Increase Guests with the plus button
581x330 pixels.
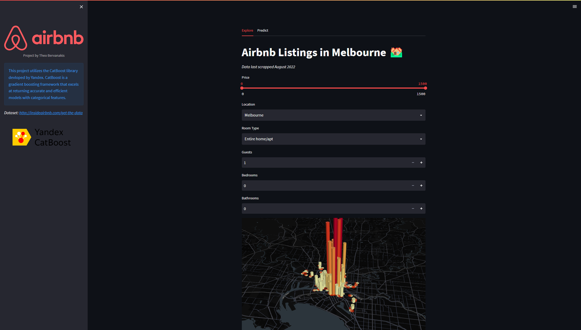[x=421, y=163]
